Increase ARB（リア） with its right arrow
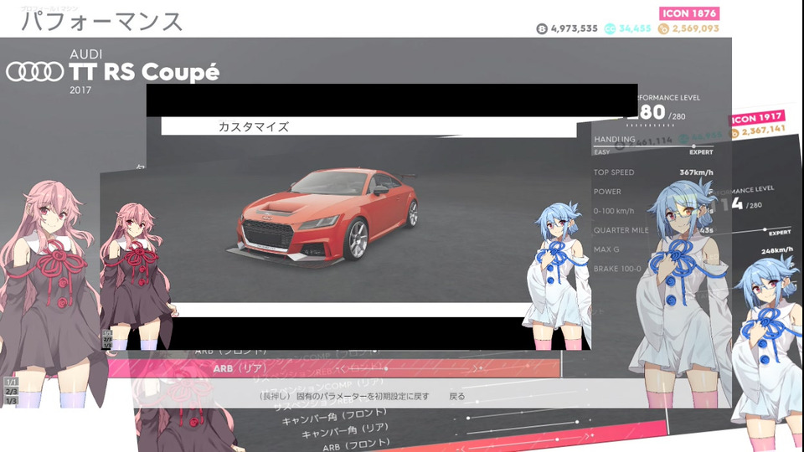This screenshot has width=804, height=452. tap(477, 368)
